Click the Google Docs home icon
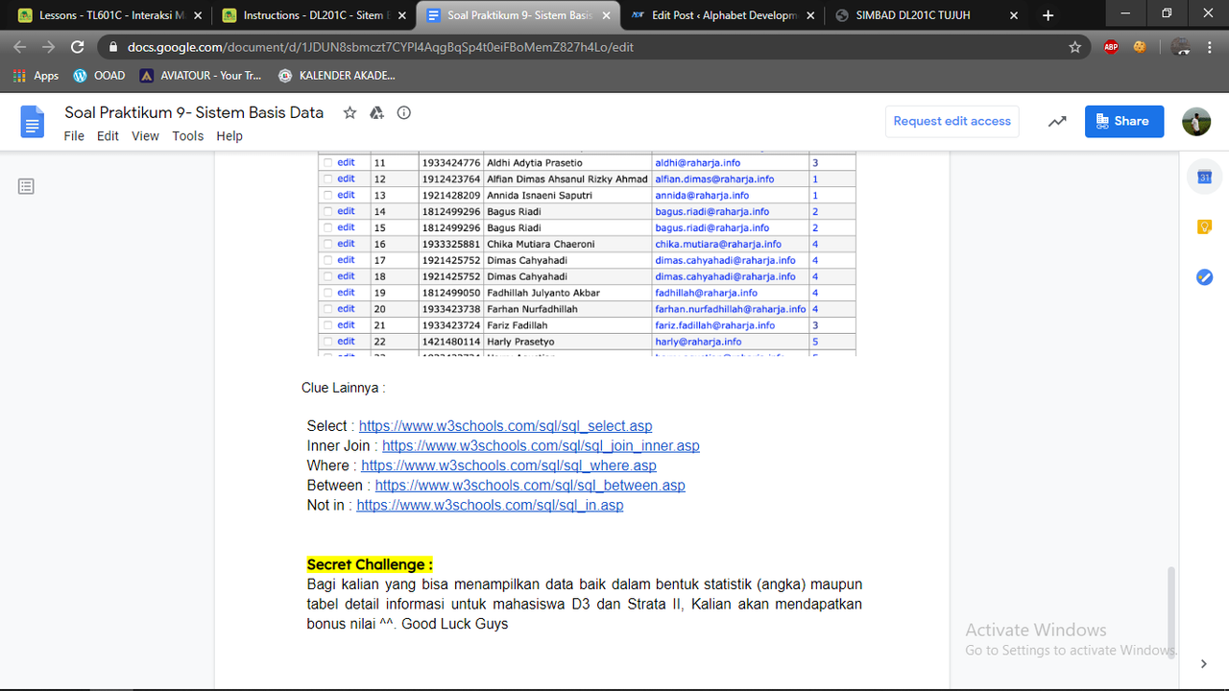This screenshot has height=691, width=1229. [33, 122]
